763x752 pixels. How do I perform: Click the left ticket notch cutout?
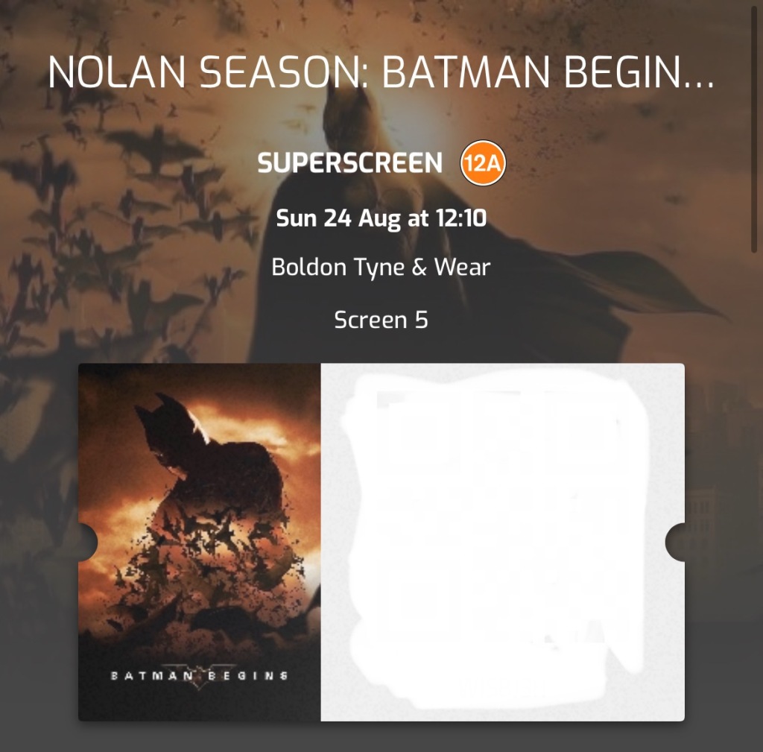tap(88, 542)
